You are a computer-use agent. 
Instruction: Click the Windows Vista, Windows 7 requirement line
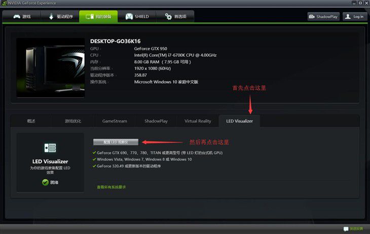point(144,160)
